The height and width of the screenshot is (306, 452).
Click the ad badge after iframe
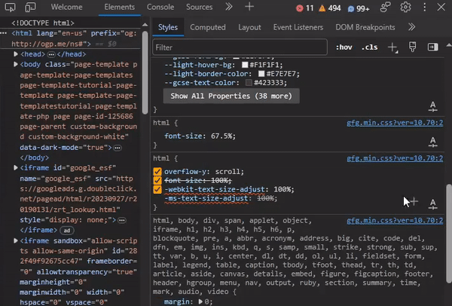[x=66, y=231]
